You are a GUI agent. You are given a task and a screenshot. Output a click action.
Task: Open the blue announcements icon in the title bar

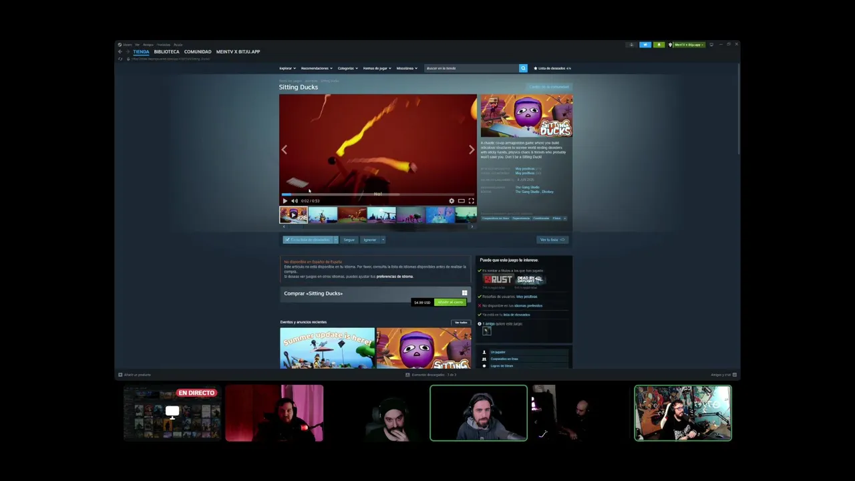coord(645,45)
